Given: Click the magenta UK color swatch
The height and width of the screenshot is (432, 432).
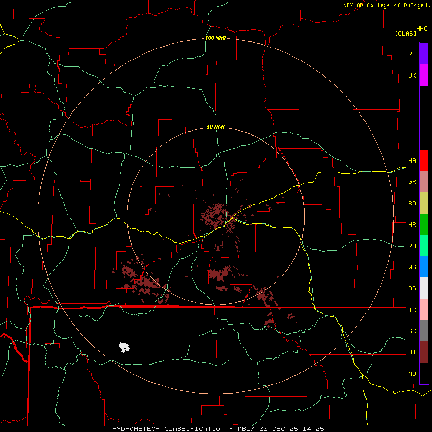Looking at the screenshot, I should click(424, 75).
